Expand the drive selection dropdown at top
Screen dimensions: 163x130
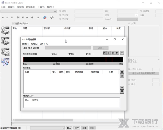[x=55, y=11]
